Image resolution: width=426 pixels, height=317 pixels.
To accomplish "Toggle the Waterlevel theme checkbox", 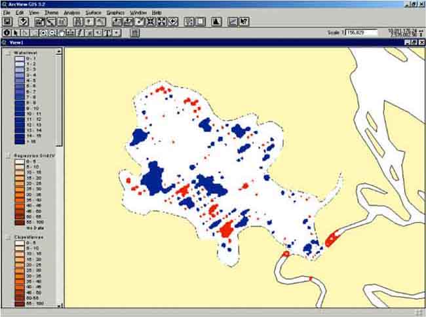I will tap(7, 53).
